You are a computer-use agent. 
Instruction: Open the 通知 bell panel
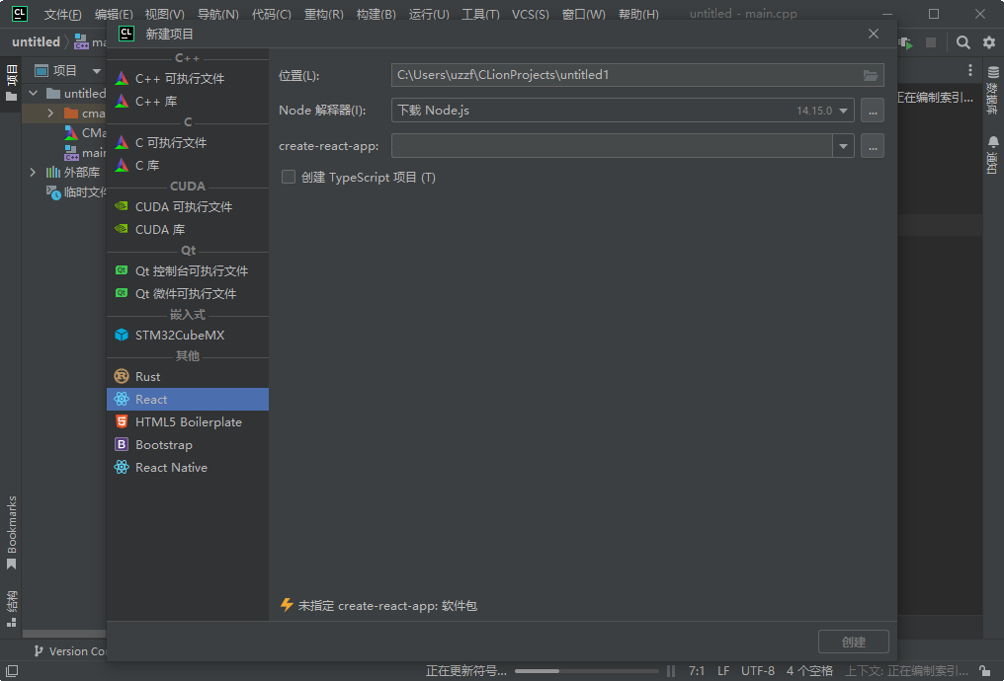(993, 154)
